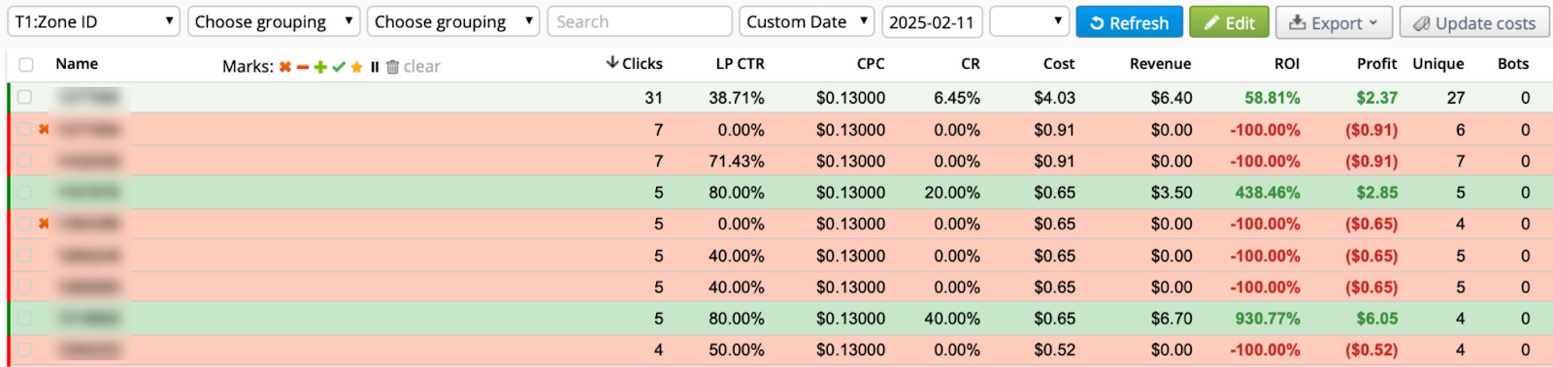Viewport: 1553px width, 367px height.
Task: Check the 7-click row with 0.00% LP CTR
Action: coord(25,129)
